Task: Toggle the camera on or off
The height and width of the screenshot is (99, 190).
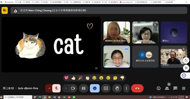Action: coord(73,88)
